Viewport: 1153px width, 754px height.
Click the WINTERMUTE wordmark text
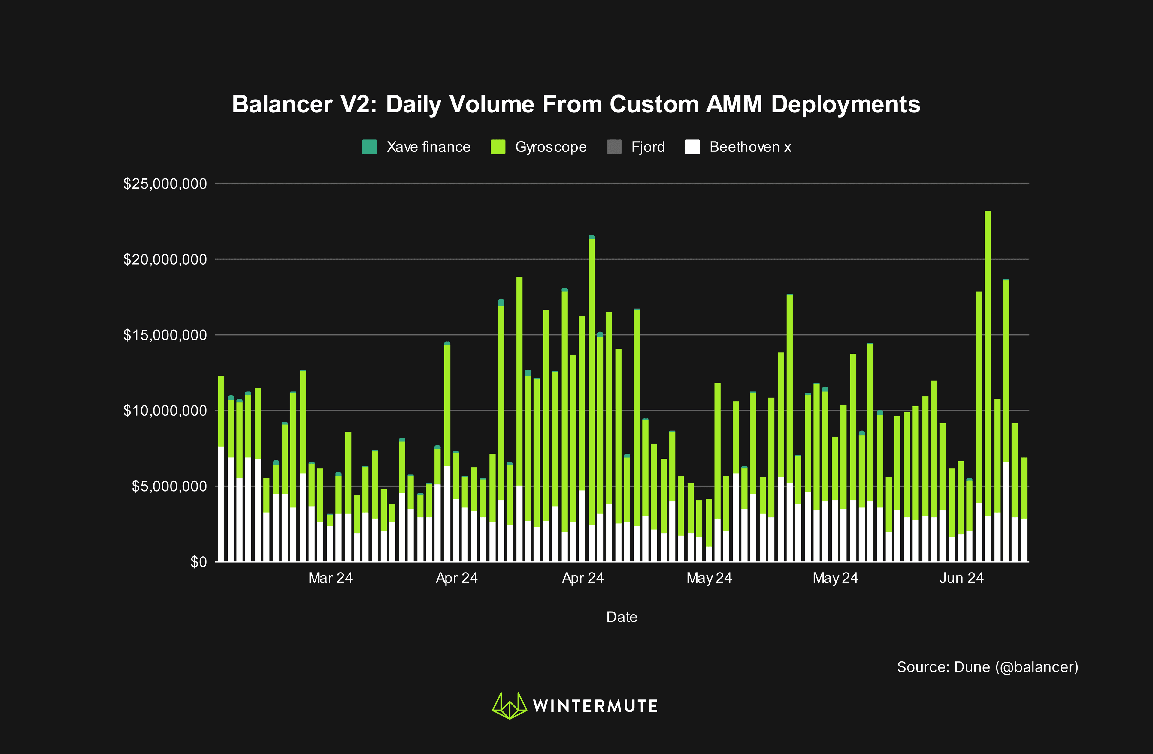pos(595,706)
